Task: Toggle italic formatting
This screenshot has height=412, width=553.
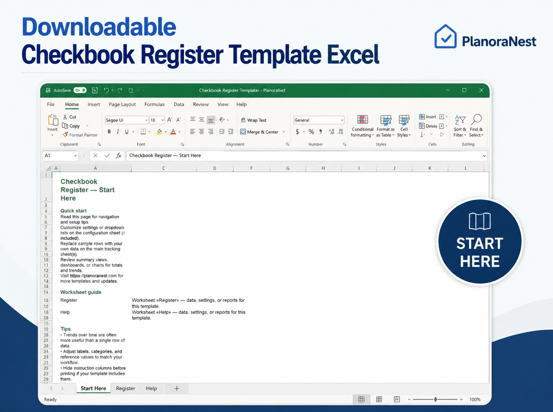Action: (x=118, y=132)
